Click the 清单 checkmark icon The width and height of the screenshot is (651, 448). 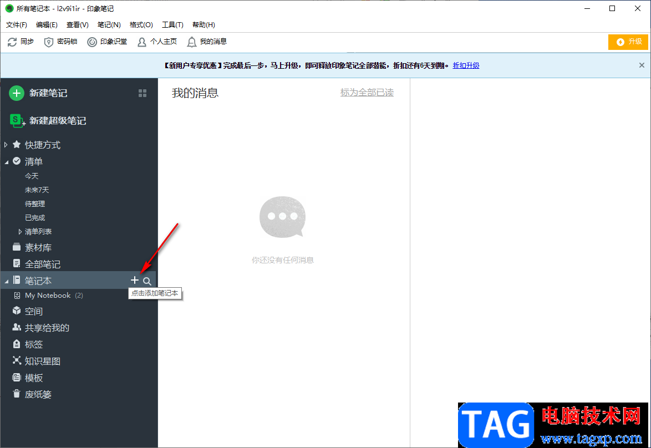[x=17, y=161]
